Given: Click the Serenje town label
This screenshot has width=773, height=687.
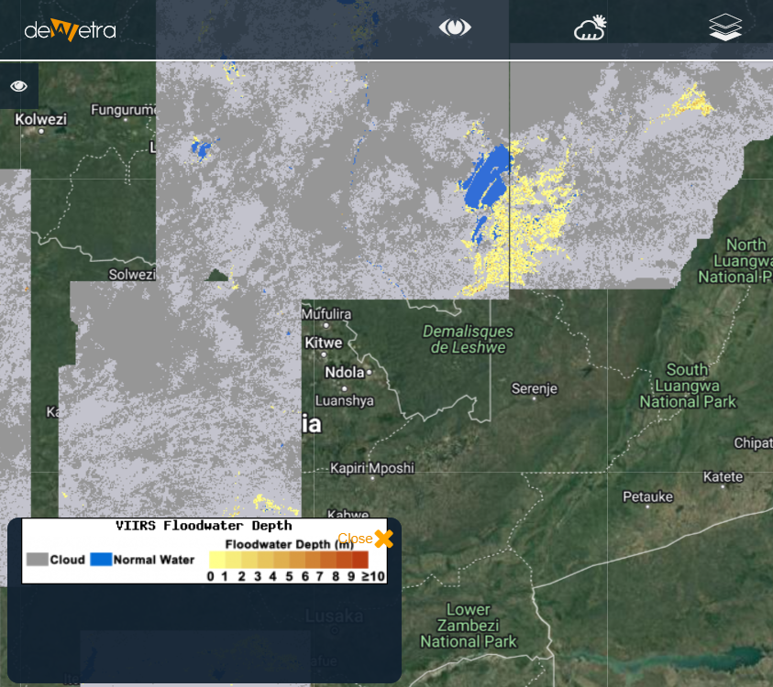Looking at the screenshot, I should point(535,389).
